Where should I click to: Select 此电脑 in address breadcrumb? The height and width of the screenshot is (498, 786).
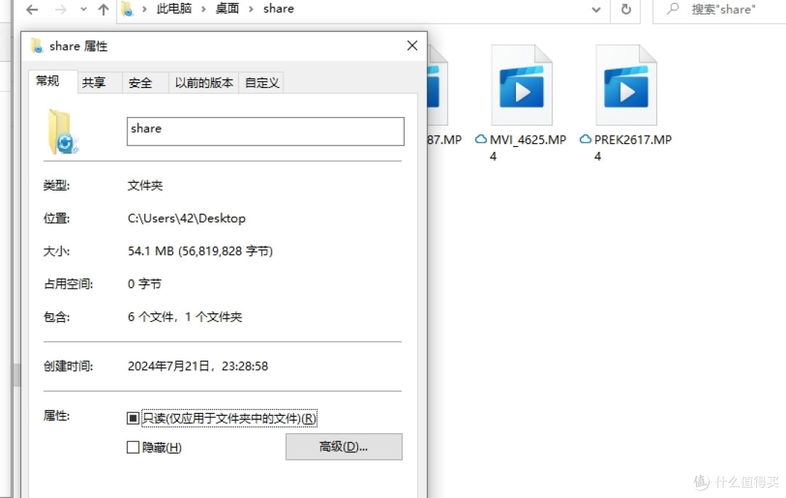click(174, 9)
